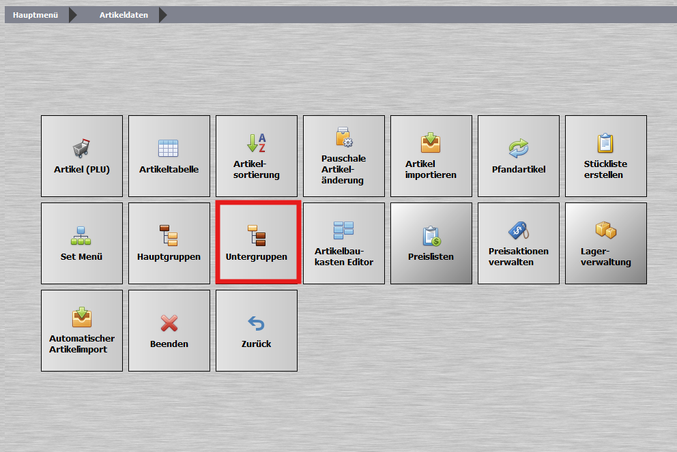Image resolution: width=677 pixels, height=452 pixels.
Task: Open the Hauptgruppen tile
Action: (x=169, y=243)
